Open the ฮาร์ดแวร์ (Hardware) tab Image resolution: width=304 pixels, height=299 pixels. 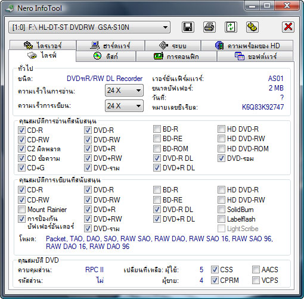tap(110, 45)
